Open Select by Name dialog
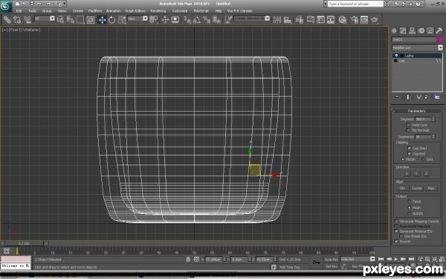Screen dimensions: 446x279 point(71,19)
